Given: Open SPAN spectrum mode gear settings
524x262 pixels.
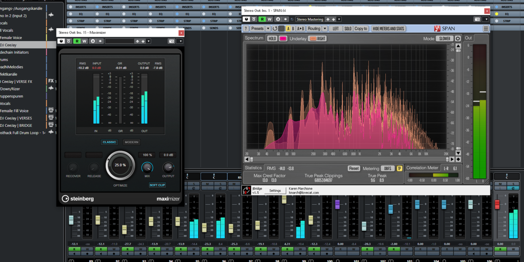Looking at the screenshot, I should click(x=458, y=39).
